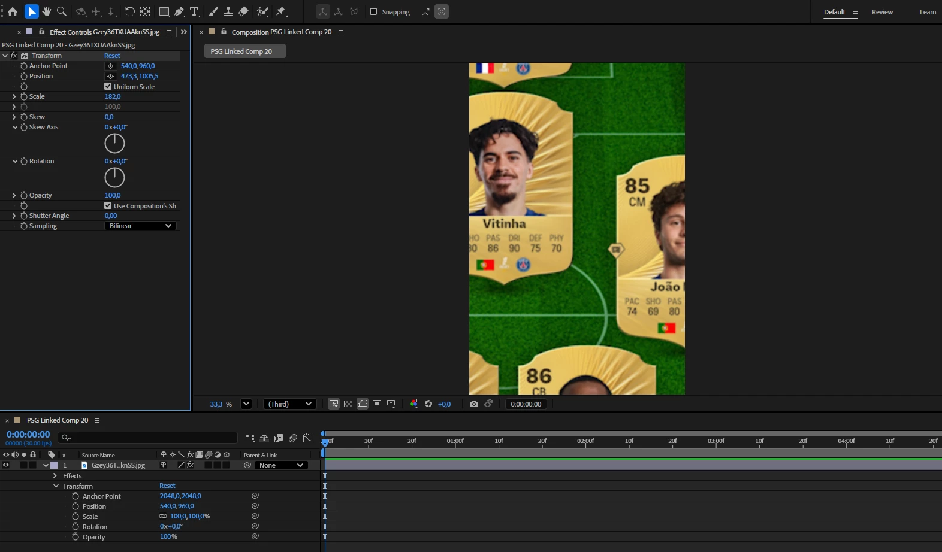942x552 pixels.
Task: Click the local axis mode icon
Action: [323, 11]
